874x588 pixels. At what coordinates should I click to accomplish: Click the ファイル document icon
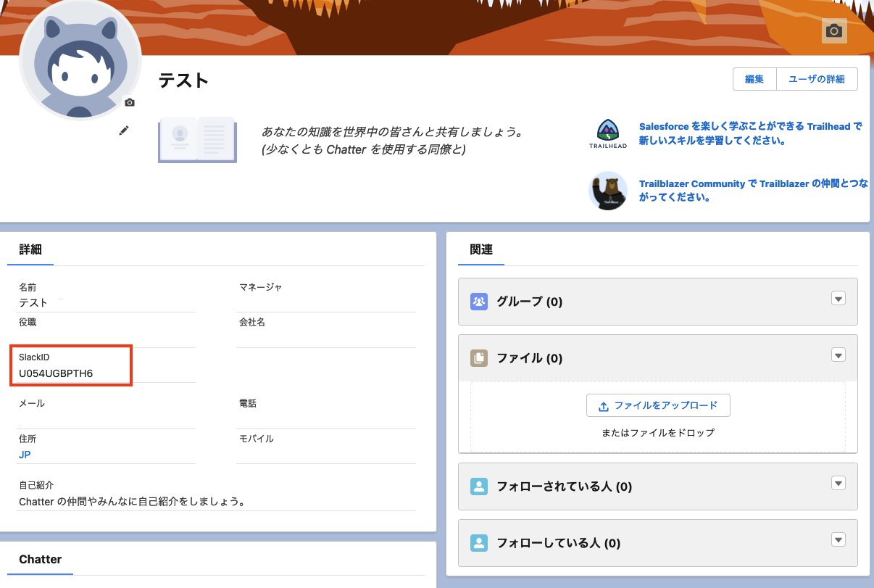click(x=479, y=357)
